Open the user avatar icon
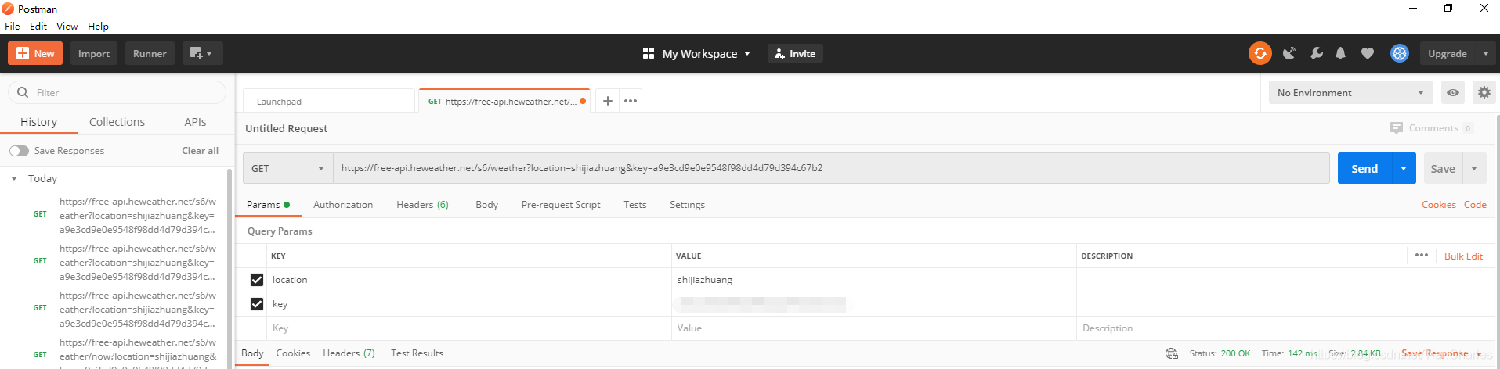Image resolution: width=1500 pixels, height=369 pixels. click(1399, 53)
